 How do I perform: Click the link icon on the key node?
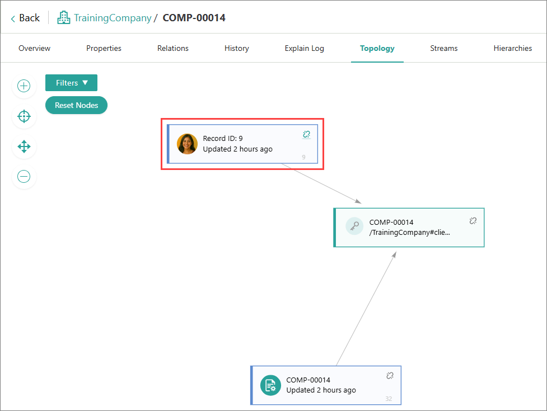(473, 221)
